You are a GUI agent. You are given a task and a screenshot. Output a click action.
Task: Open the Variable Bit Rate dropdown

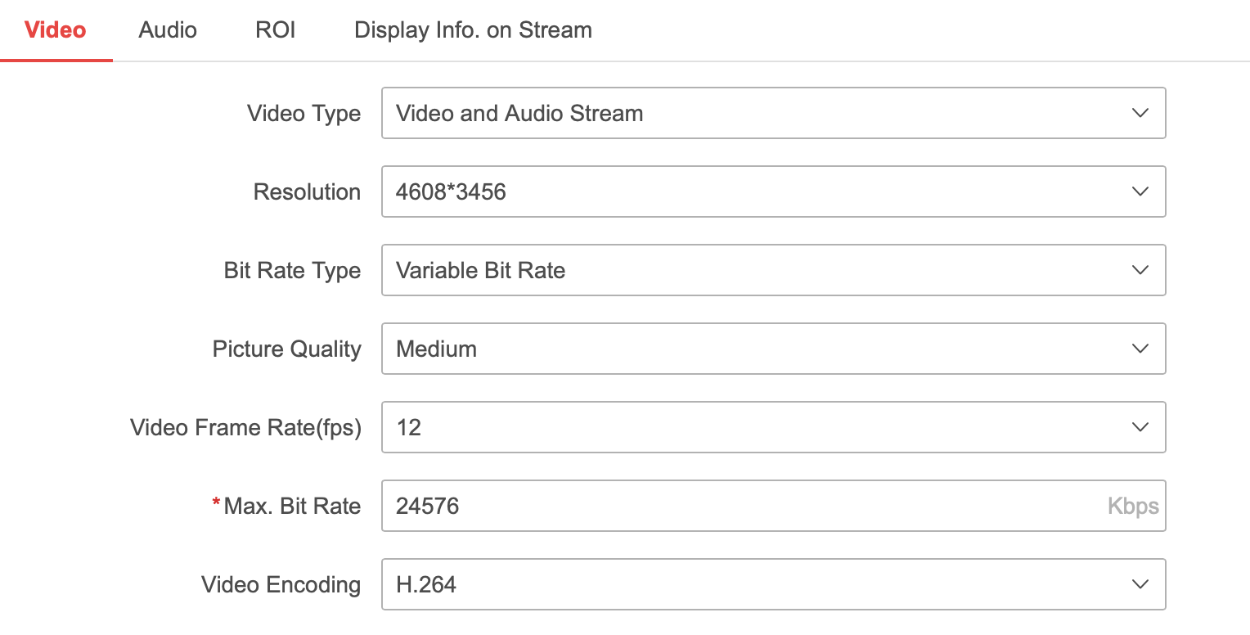pos(736,270)
